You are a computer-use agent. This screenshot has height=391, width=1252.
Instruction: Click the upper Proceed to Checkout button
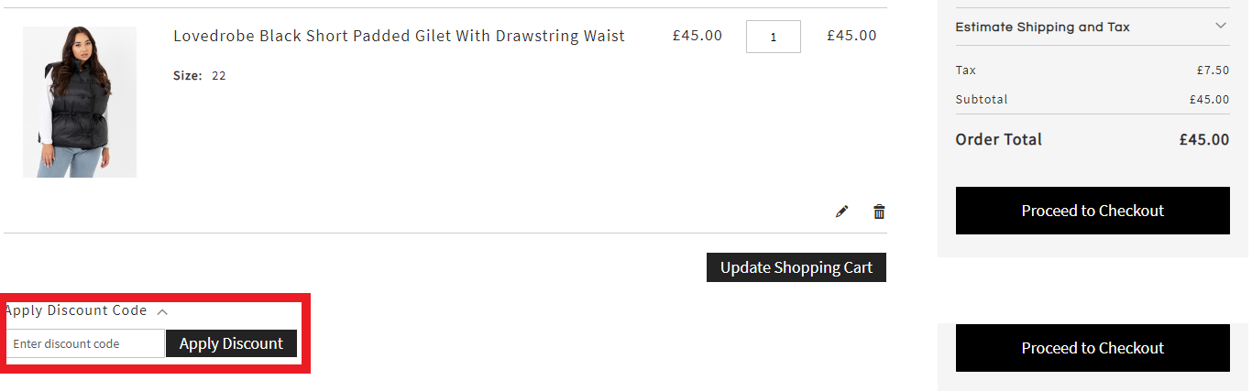click(1093, 211)
